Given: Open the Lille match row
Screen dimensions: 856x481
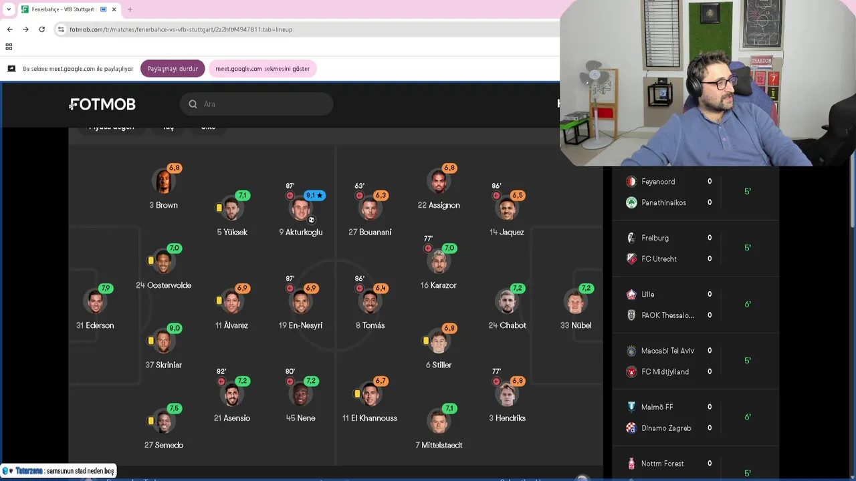Looking at the screenshot, I should pos(695,294).
